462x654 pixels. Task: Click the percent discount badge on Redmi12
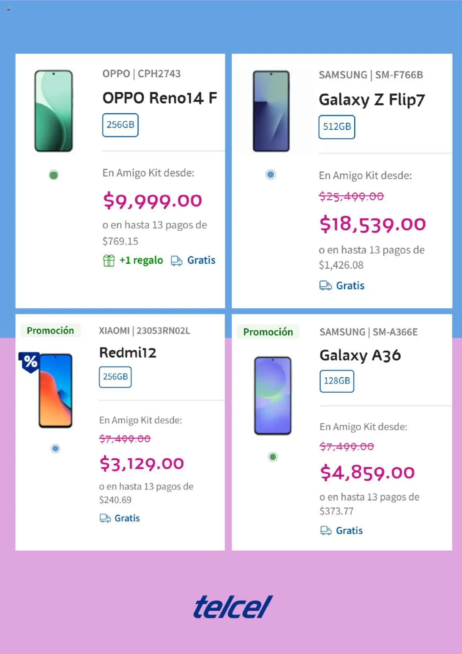point(30,361)
